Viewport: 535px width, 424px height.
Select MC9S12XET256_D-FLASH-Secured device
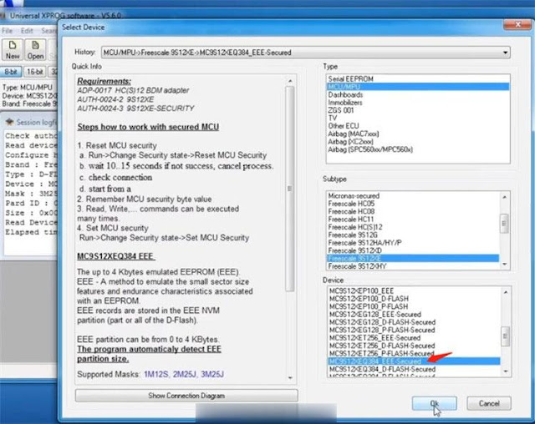[414, 346]
